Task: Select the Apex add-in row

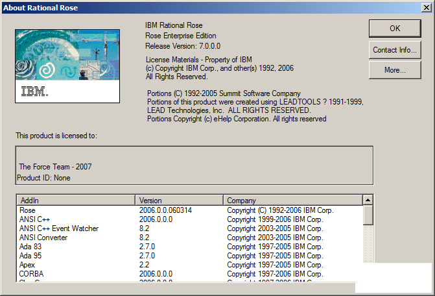Action: pos(190,265)
